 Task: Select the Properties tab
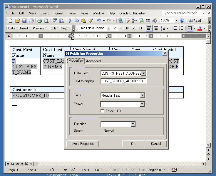pos(76,61)
